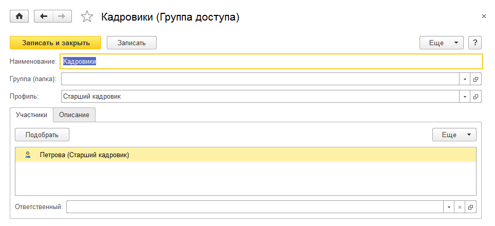
Task: Open the Еще menu in Участники tab
Action: click(454, 135)
